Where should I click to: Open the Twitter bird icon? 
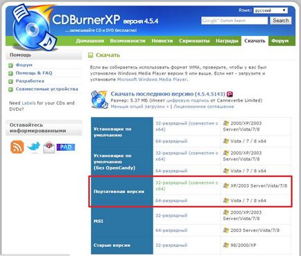tap(34, 147)
